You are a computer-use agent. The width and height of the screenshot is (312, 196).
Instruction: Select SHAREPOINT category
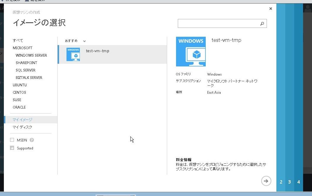26,63
